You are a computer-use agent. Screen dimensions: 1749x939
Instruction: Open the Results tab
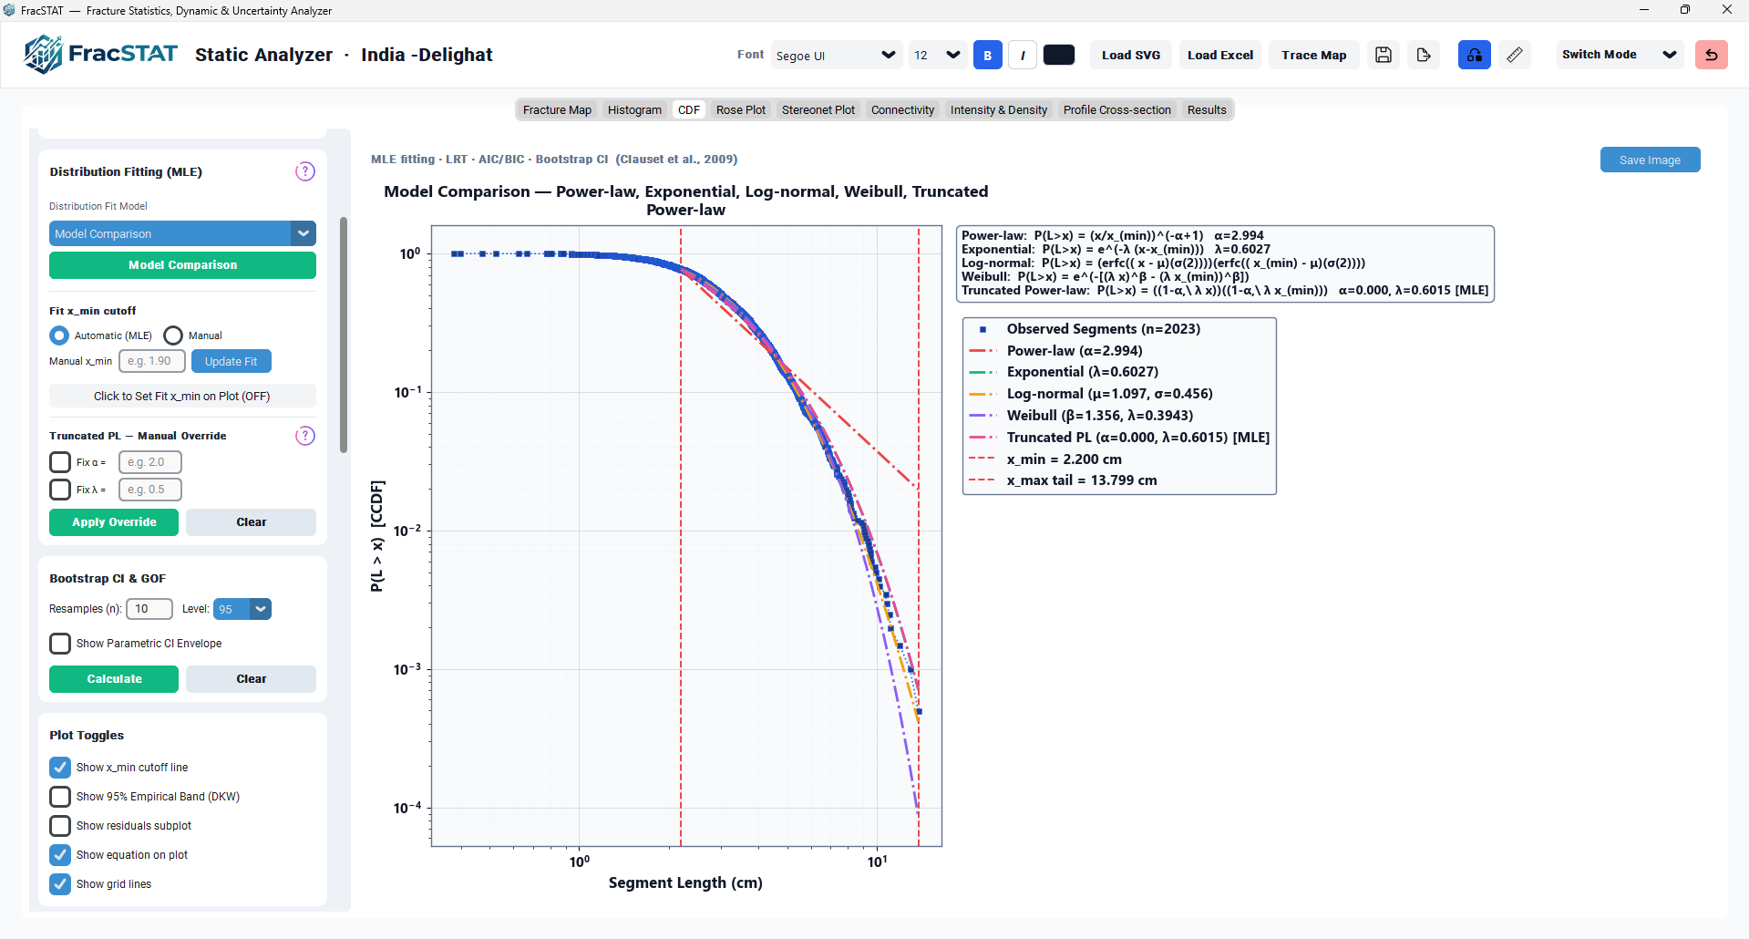coord(1207,110)
